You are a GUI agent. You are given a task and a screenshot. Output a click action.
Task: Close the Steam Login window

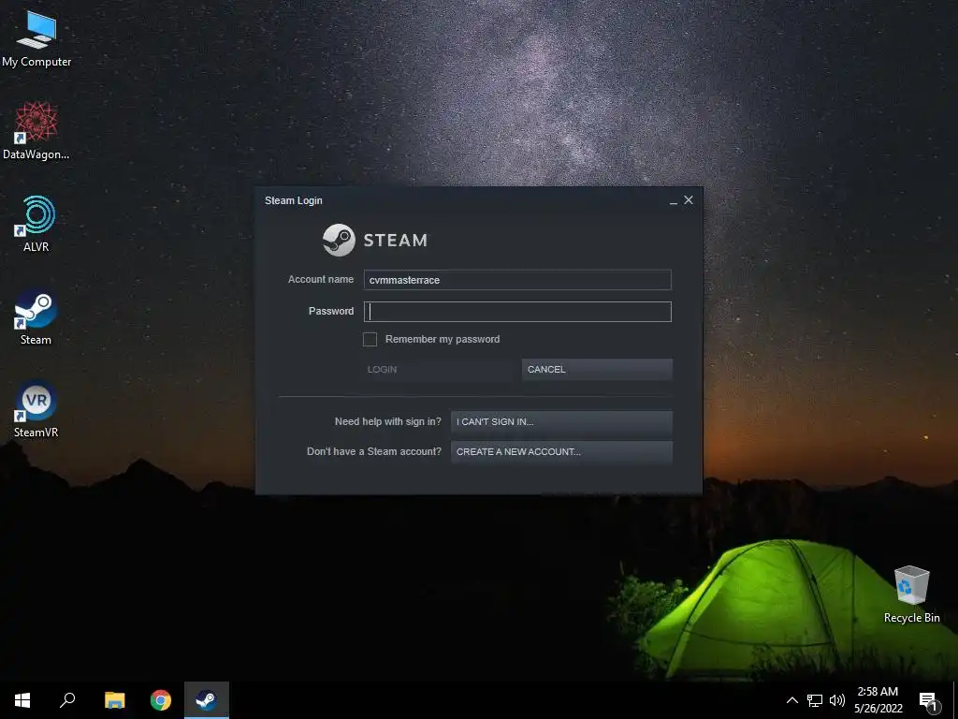pyautogui.click(x=689, y=200)
